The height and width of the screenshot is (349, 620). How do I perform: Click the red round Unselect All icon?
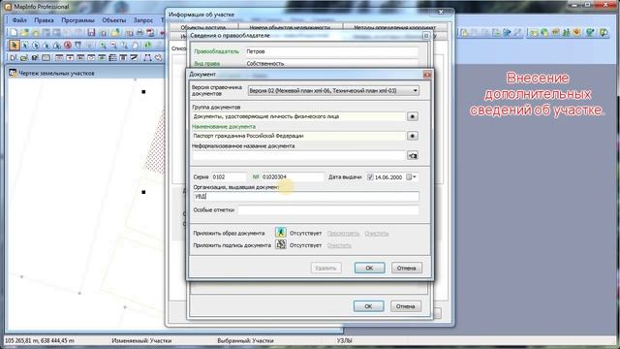(68, 46)
